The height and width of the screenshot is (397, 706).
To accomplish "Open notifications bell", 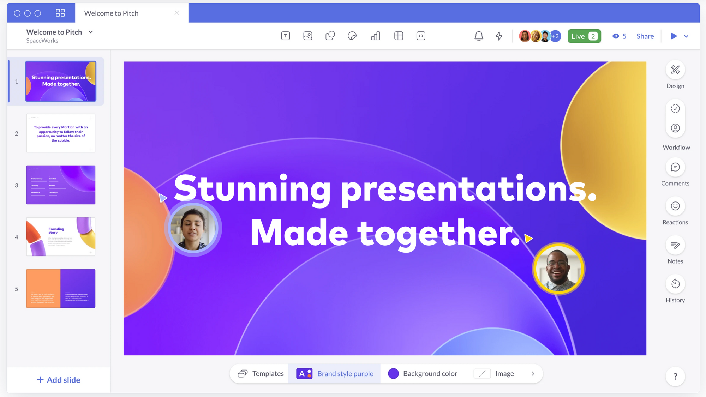I will 479,36.
